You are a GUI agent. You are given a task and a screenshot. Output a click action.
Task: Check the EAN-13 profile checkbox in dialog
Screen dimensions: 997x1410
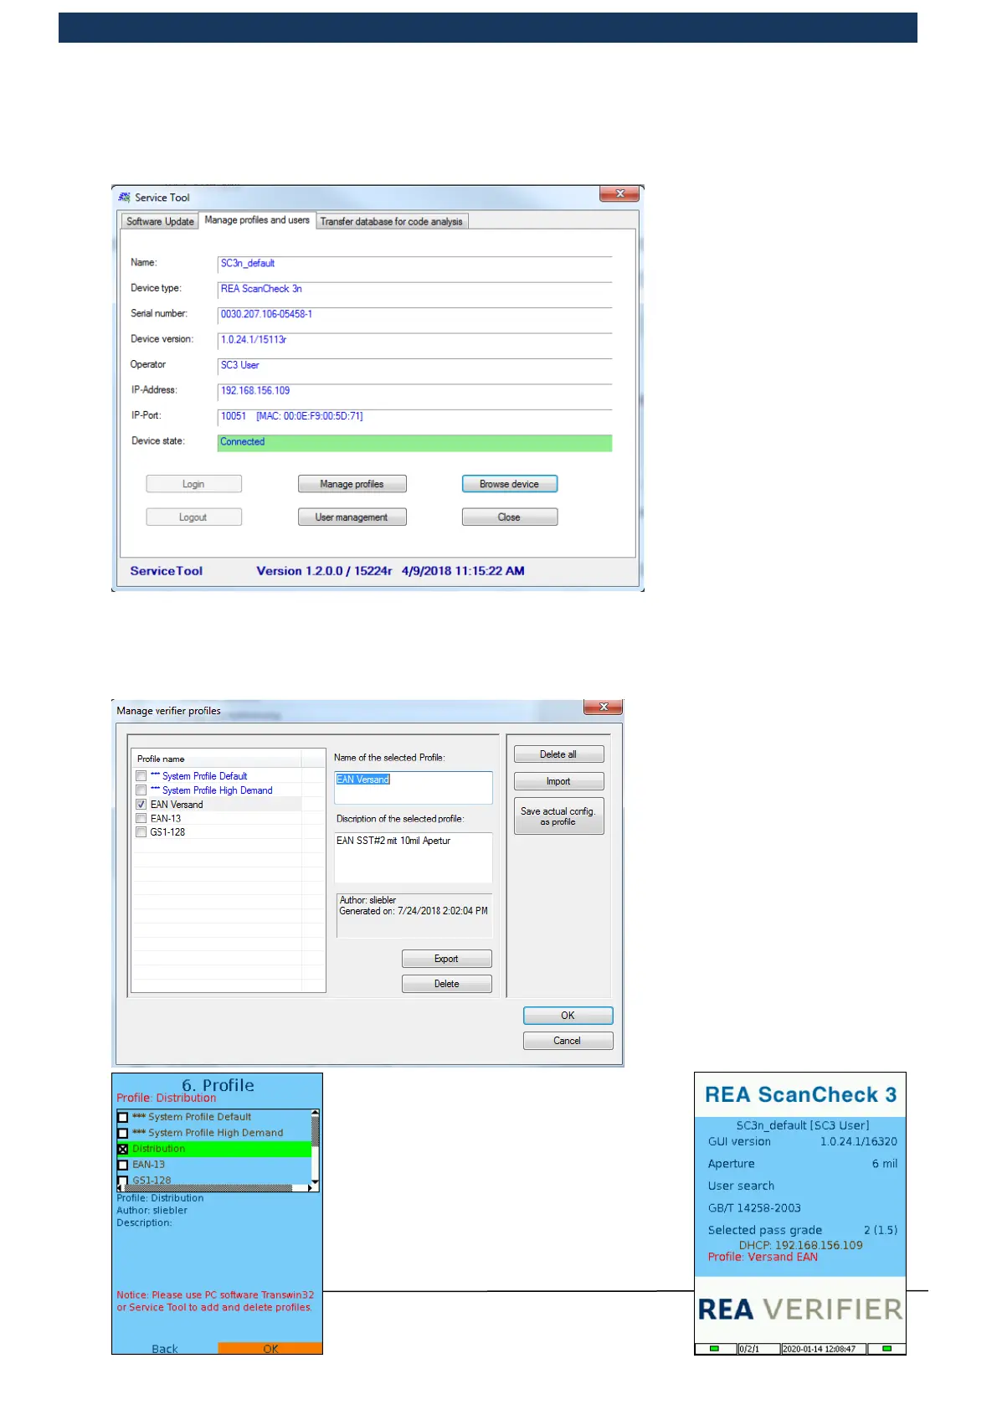(x=141, y=819)
